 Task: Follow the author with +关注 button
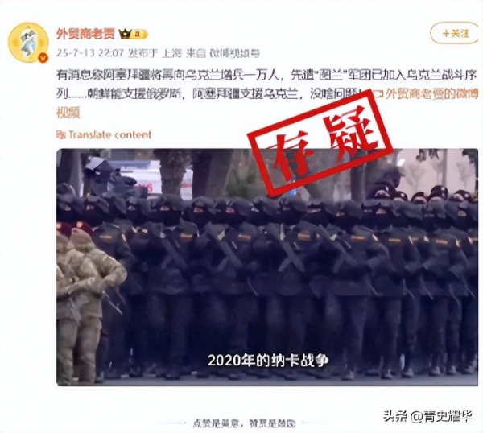pos(454,33)
